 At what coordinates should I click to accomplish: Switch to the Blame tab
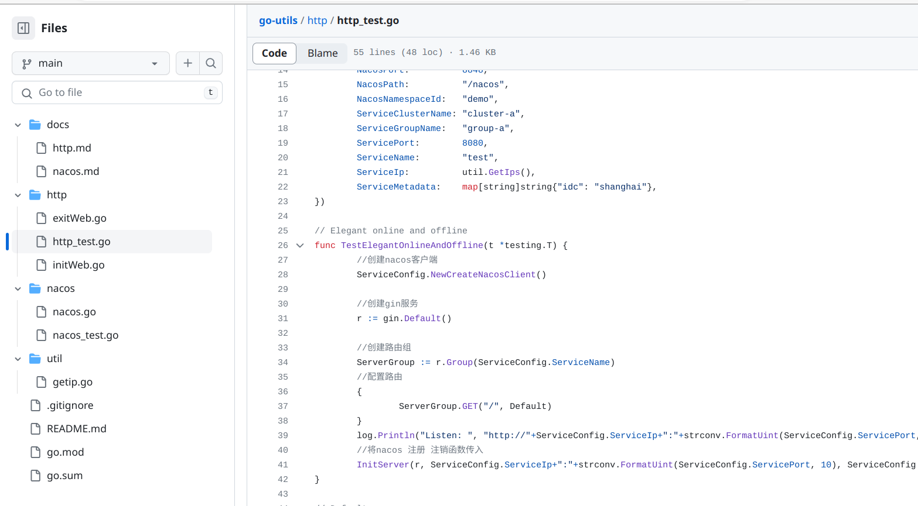click(322, 53)
